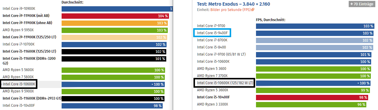
Task: Expand the +70 Einträge button
Action: click(362, 4)
